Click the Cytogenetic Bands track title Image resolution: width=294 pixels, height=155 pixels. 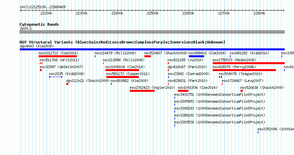[x=39, y=24]
